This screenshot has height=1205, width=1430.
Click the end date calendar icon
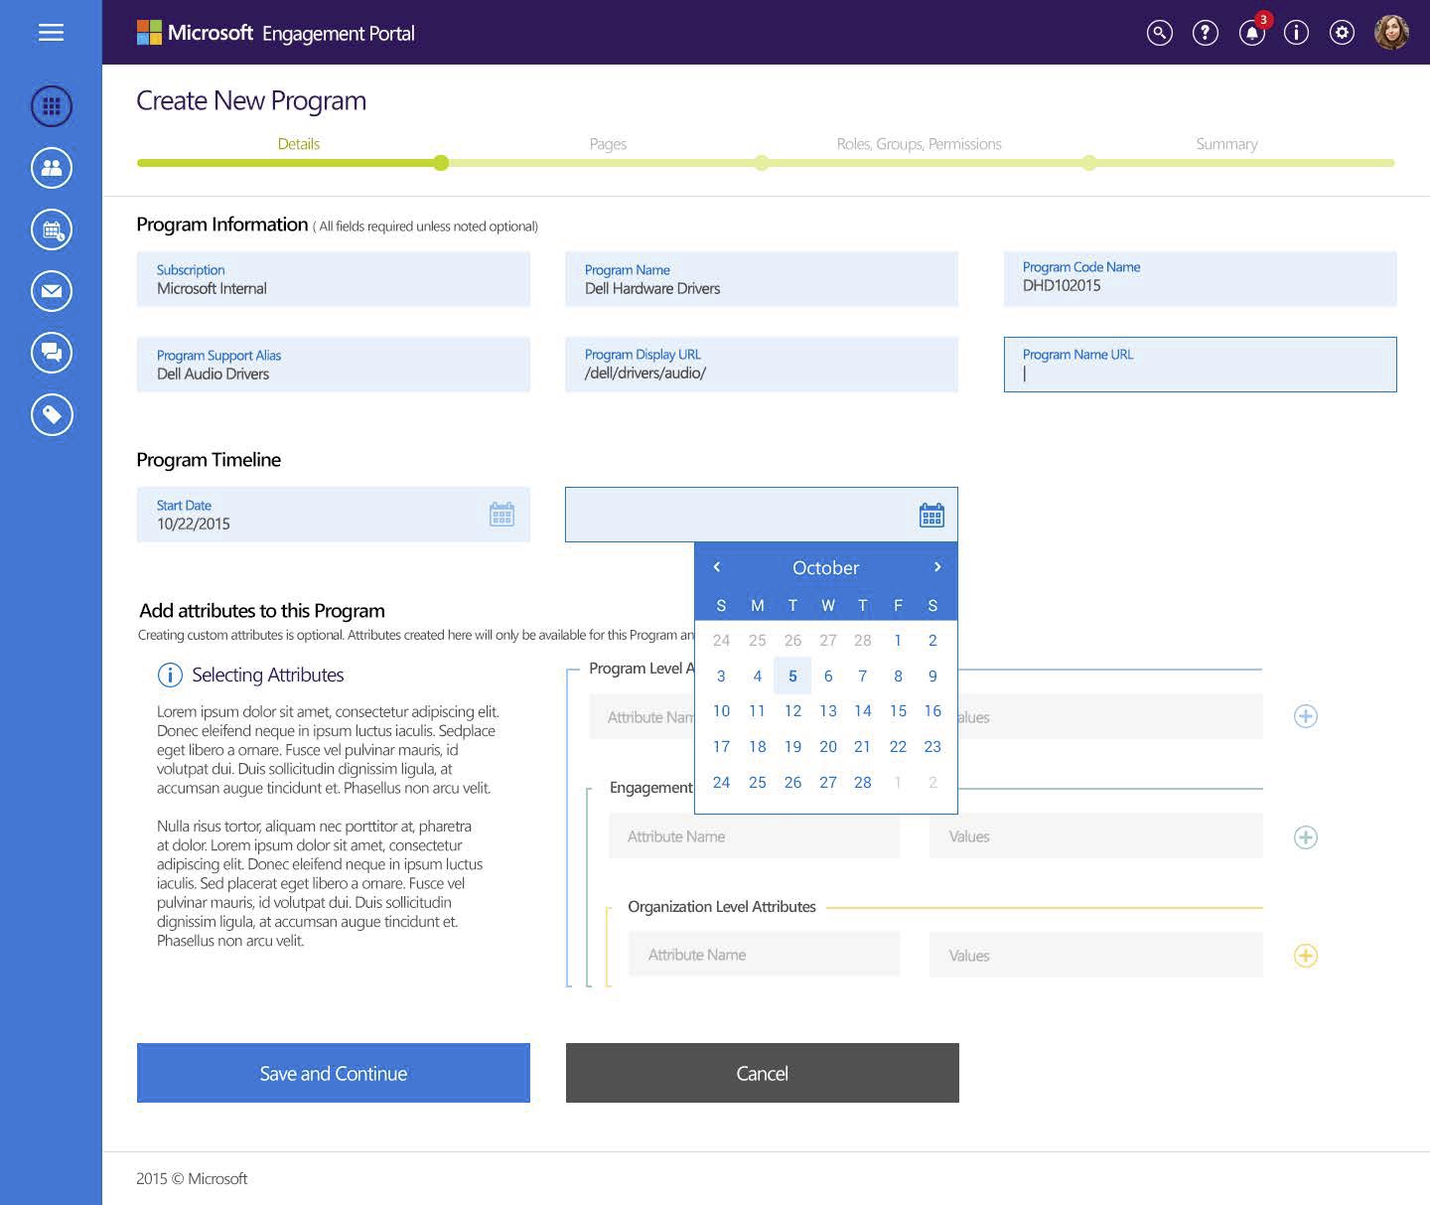click(x=931, y=515)
